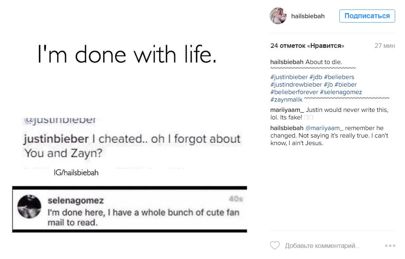Click the #bieber hashtag link
405x259 pixels.
(346, 85)
